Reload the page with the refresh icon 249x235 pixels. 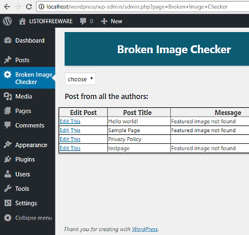point(29,7)
